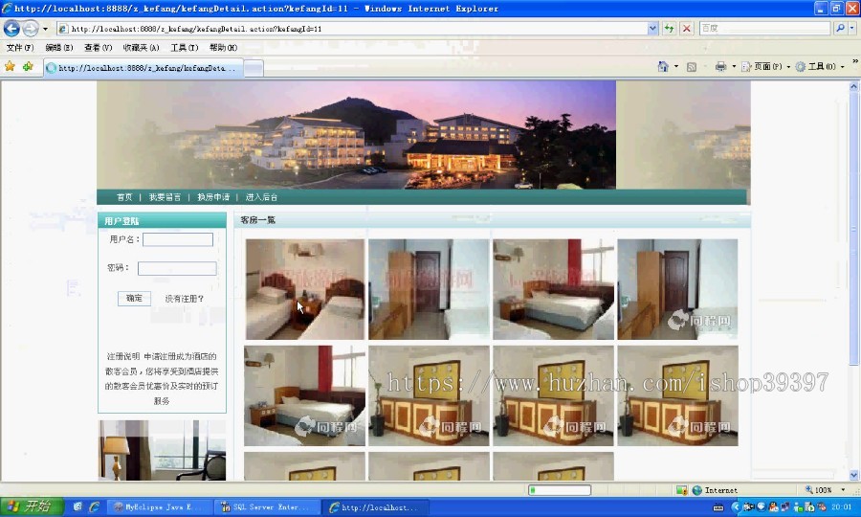Screen dimensions: 861x517
Task: Click the Home toolbar icon
Action: point(663,66)
